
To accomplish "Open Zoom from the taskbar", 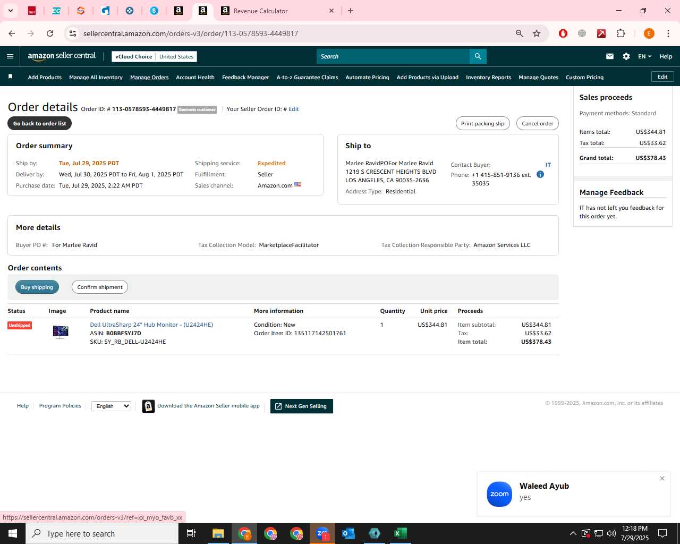I will coord(322,533).
